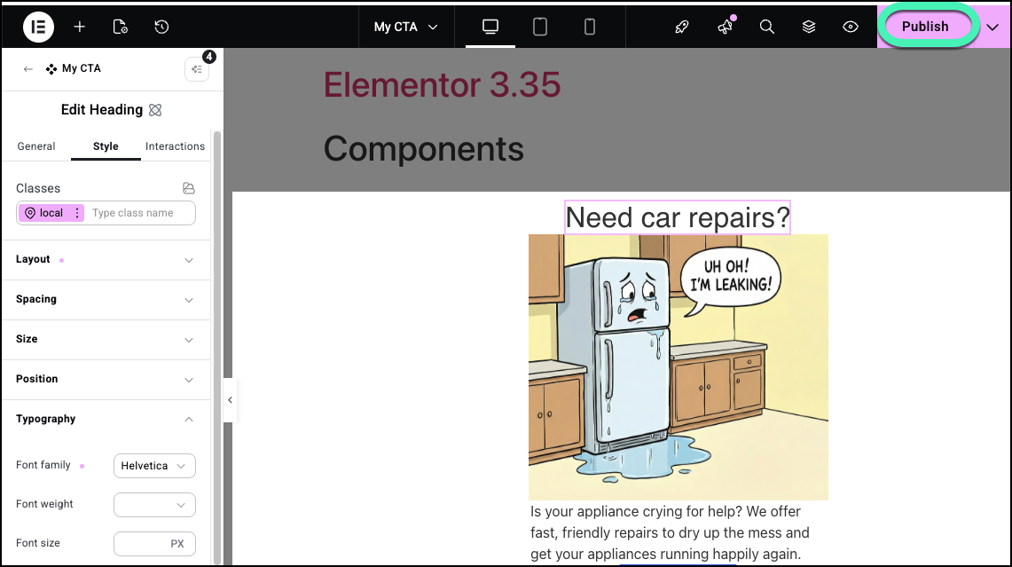Open the finder search icon
The image size is (1012, 567).
pyautogui.click(x=766, y=27)
